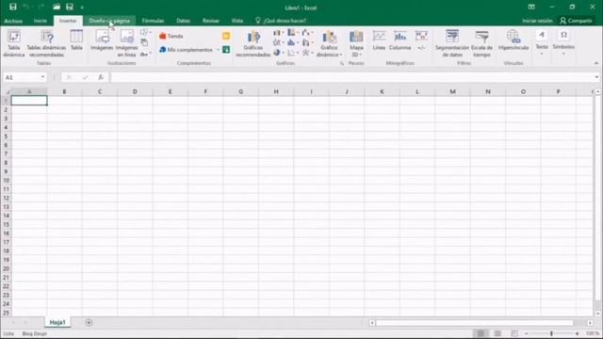Switch to Page Break Preview in status bar
The image size is (603, 339).
[514, 333]
